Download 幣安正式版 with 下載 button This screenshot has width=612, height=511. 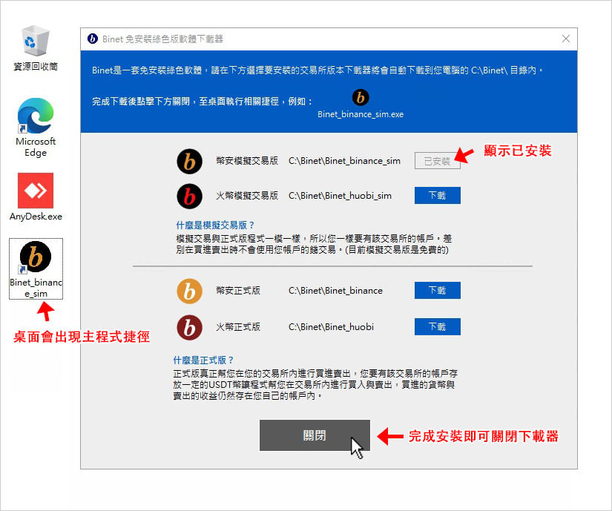[x=437, y=290]
